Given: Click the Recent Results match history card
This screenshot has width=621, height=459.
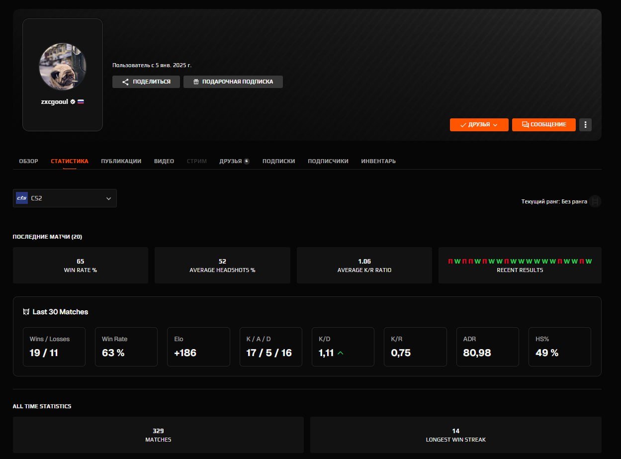Looking at the screenshot, I should click(520, 265).
